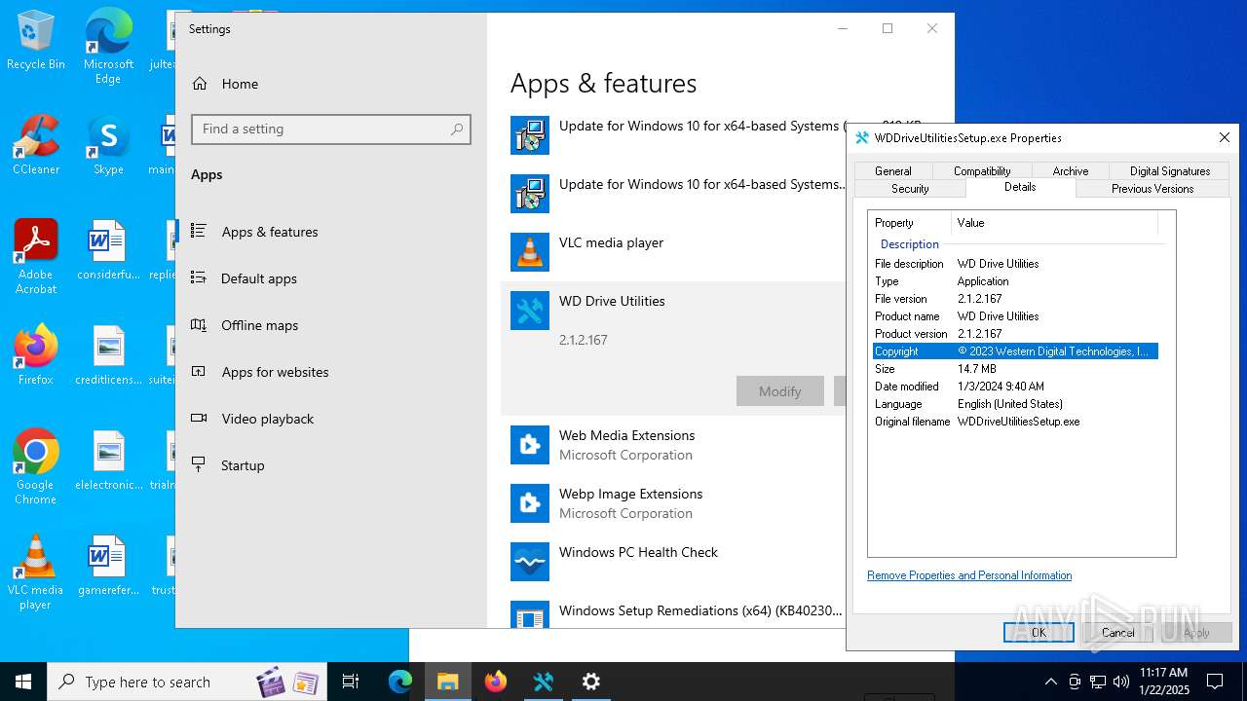Open Adobe Acrobat desktop shortcut

point(36,256)
